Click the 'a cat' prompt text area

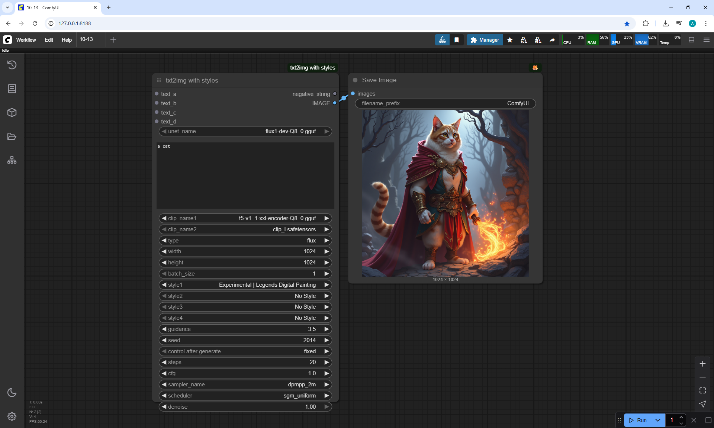(x=245, y=175)
